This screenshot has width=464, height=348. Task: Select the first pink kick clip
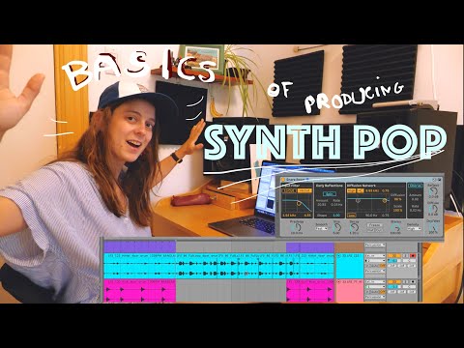tap(139, 291)
